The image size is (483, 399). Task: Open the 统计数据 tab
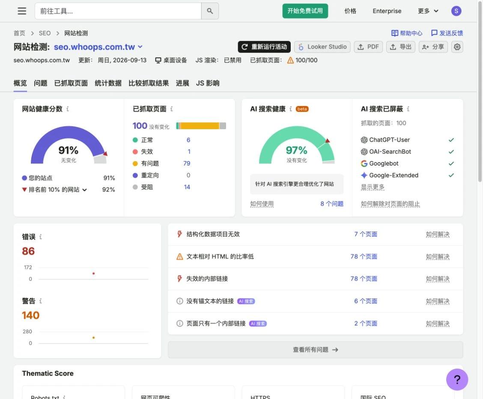tap(108, 83)
